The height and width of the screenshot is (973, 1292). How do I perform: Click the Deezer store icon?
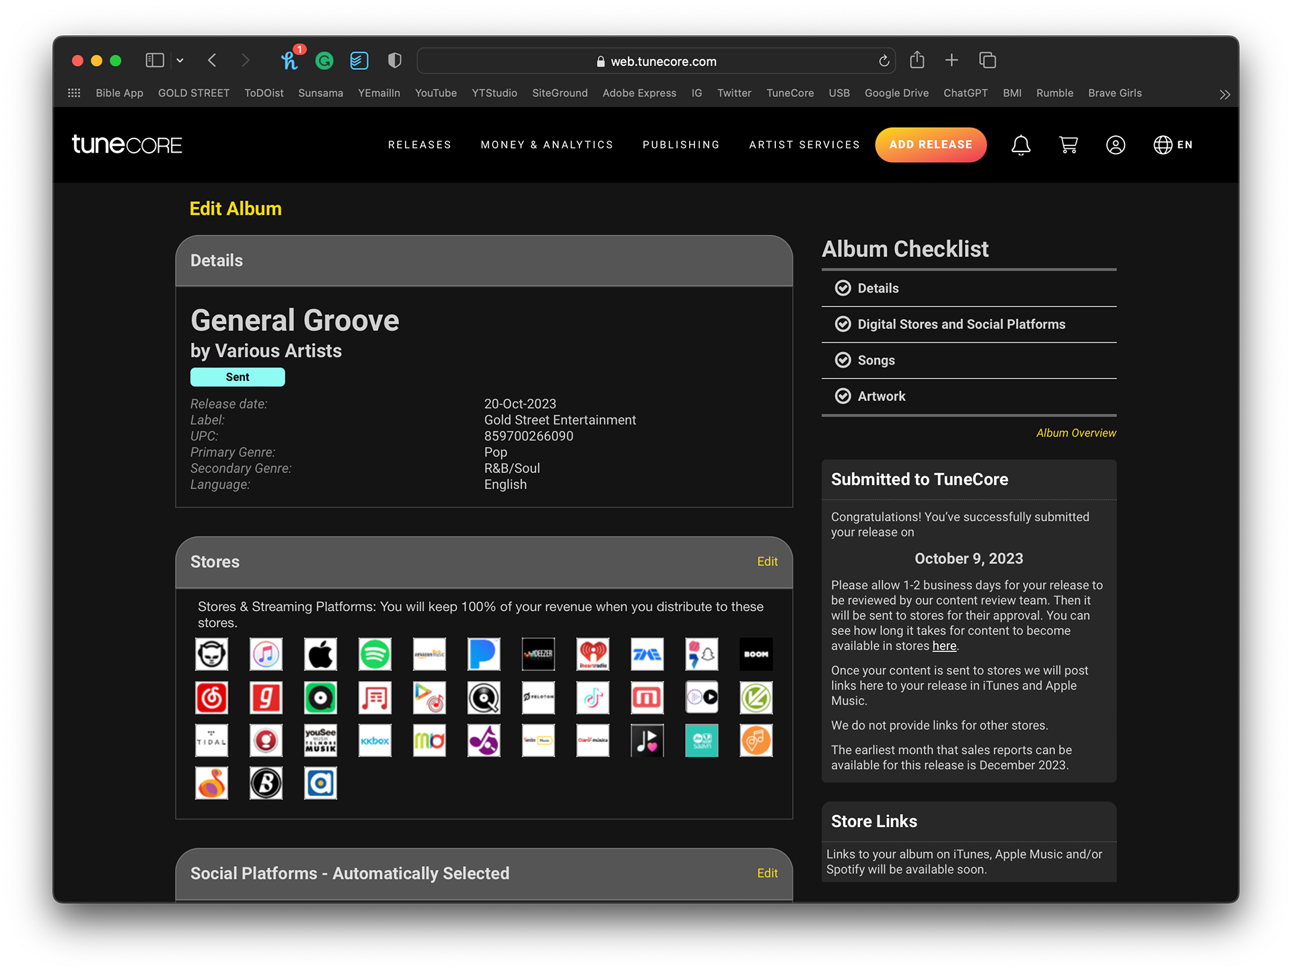tap(538, 654)
